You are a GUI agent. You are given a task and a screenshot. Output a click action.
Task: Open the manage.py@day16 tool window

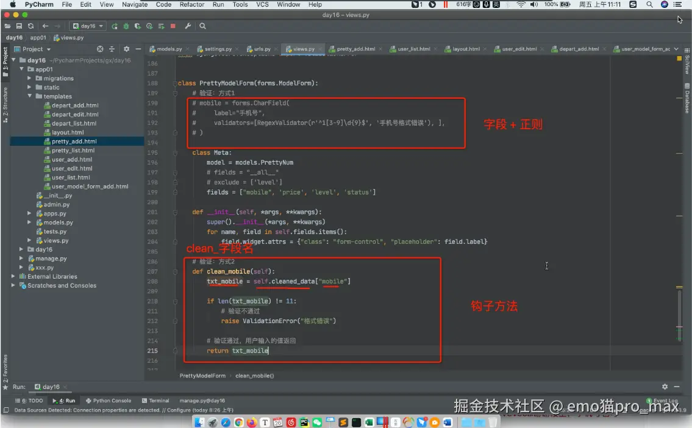tap(202, 401)
